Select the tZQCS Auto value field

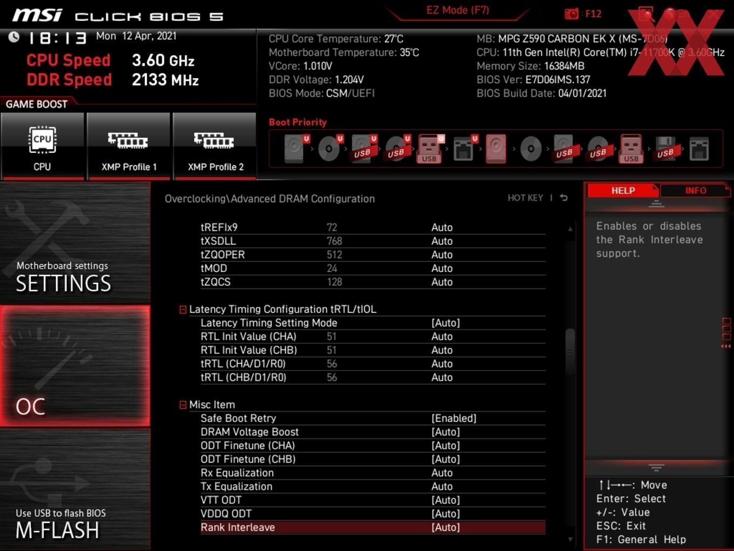point(442,282)
